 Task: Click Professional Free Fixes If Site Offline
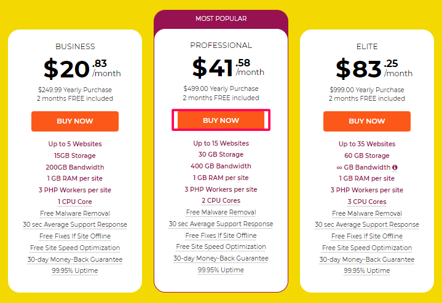pos(221,235)
